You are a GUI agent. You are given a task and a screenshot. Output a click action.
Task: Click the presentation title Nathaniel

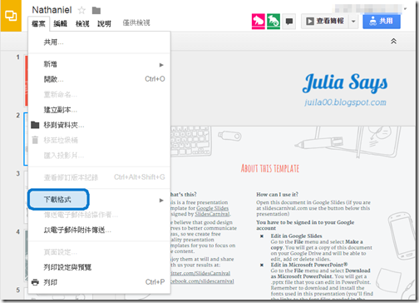click(x=52, y=10)
